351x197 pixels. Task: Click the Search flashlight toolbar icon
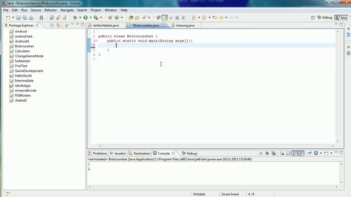[x=144, y=18]
